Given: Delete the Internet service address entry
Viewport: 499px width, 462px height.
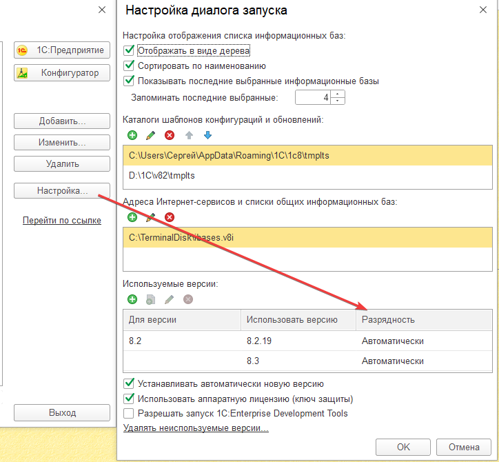Looking at the screenshot, I should (x=170, y=217).
